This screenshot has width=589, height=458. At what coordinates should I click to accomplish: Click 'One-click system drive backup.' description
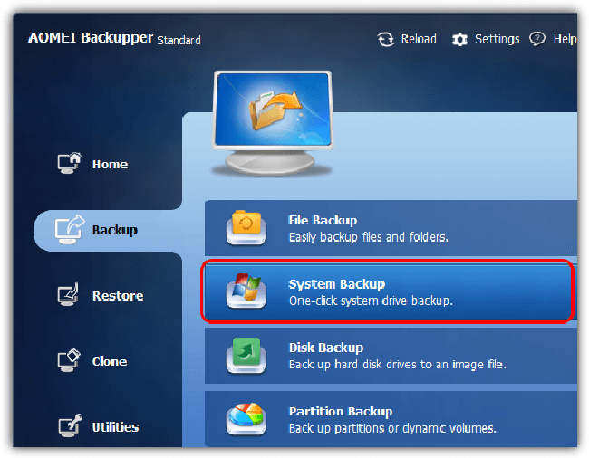372,301
